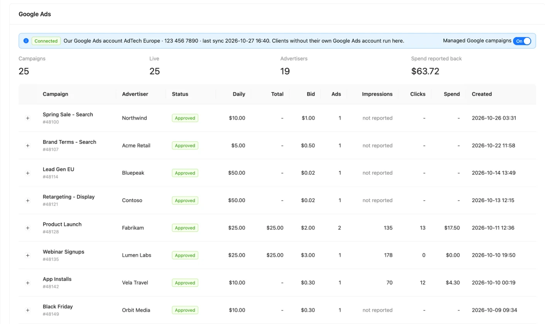This screenshot has width=545, height=324.
Task: Click the Webinar Signups campaign name
Action: click(x=63, y=251)
